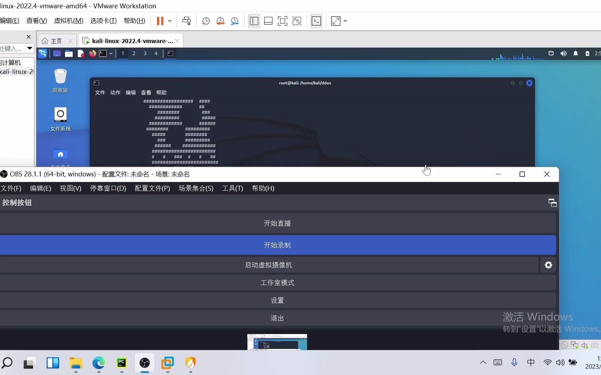The width and height of the screenshot is (601, 375).
Task: Take a snapshot of the virtual machine
Action: click(206, 21)
